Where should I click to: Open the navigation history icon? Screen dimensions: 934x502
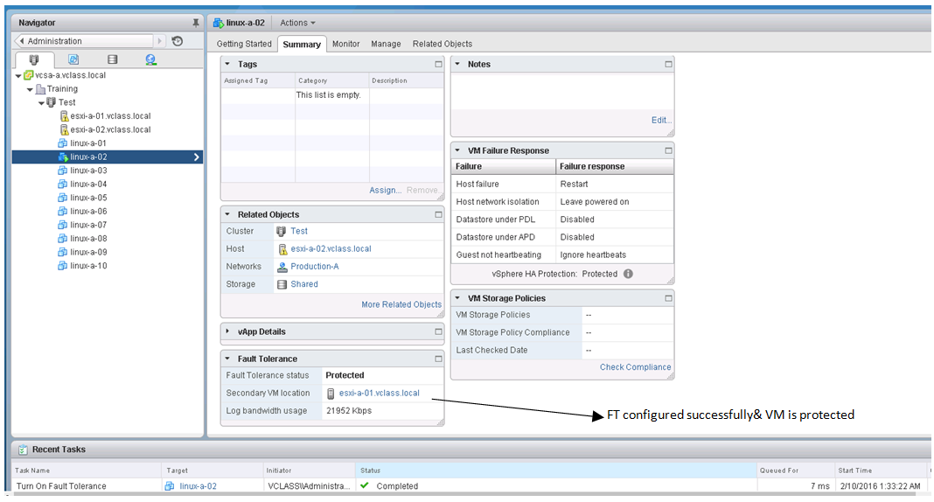pos(177,41)
